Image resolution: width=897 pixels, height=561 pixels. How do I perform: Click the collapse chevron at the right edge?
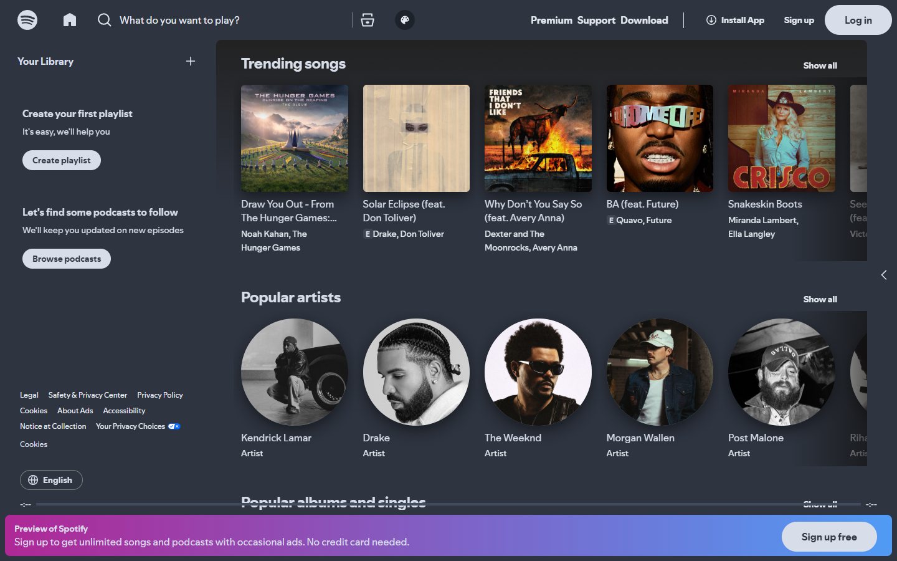pos(884,275)
